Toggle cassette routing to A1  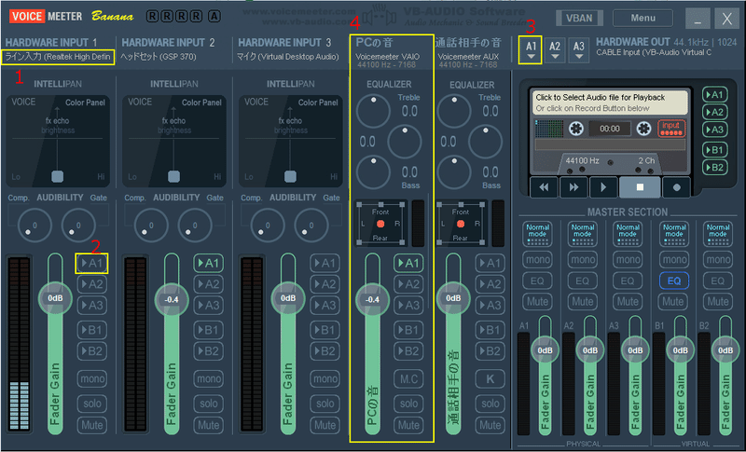714,94
